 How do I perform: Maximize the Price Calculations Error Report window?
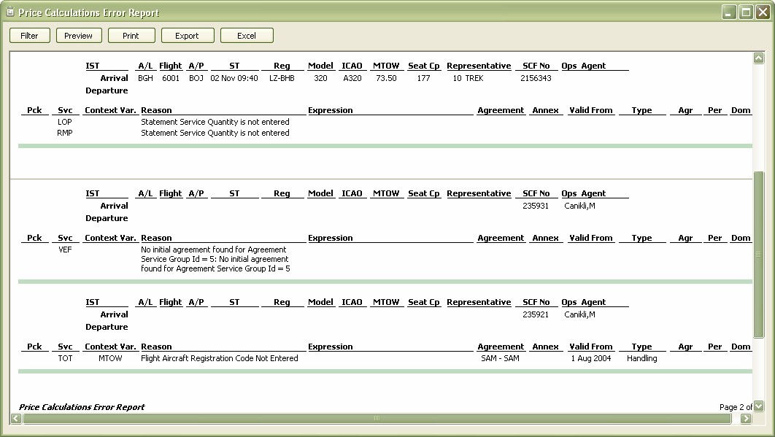(746, 12)
